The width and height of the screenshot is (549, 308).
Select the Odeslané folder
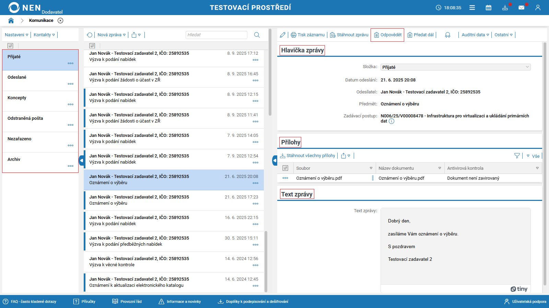coord(40,81)
